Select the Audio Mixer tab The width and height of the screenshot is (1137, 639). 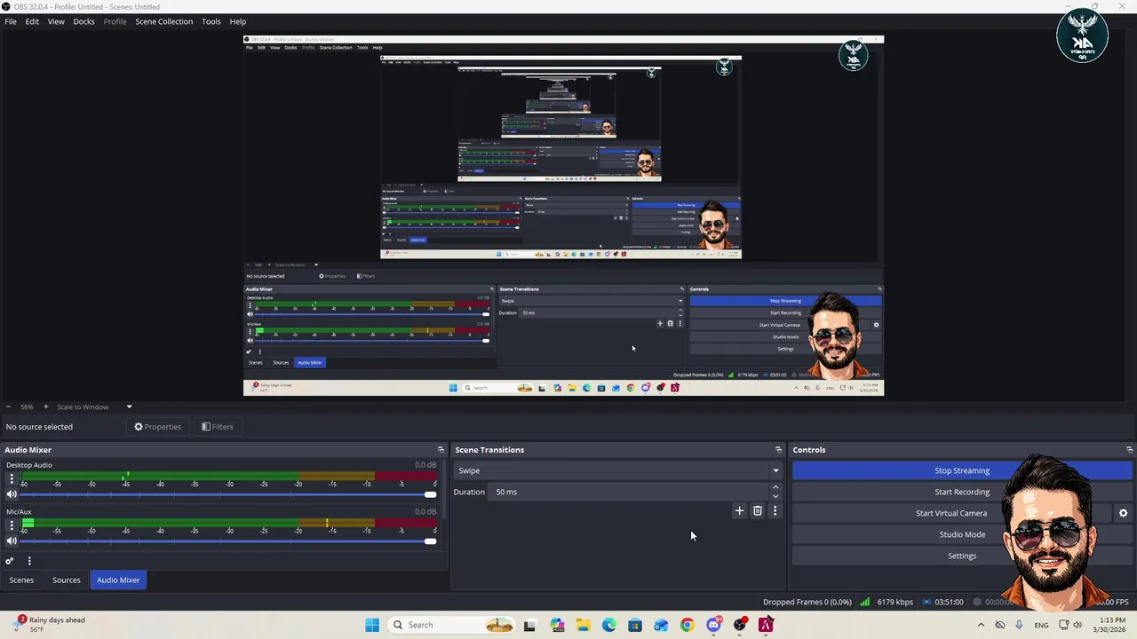click(118, 580)
